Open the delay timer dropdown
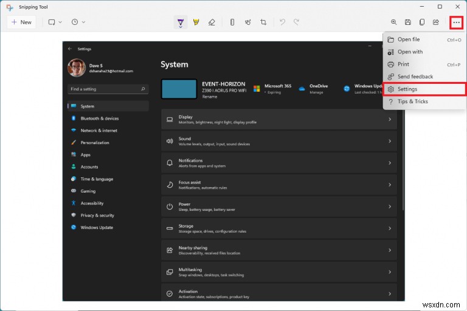The height and width of the screenshot is (311, 467). pyautogui.click(x=78, y=22)
